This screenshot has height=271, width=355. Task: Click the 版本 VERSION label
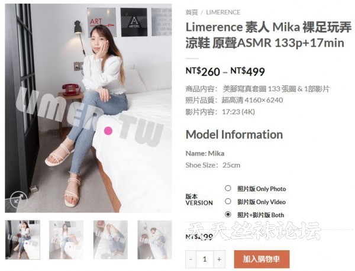click(x=199, y=199)
